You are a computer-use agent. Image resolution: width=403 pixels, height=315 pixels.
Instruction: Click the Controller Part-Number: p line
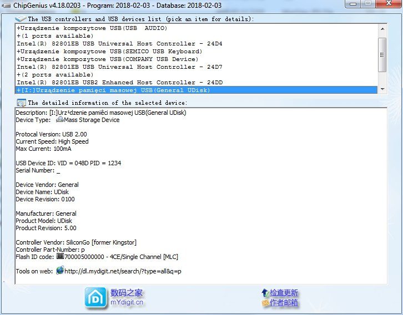point(50,249)
